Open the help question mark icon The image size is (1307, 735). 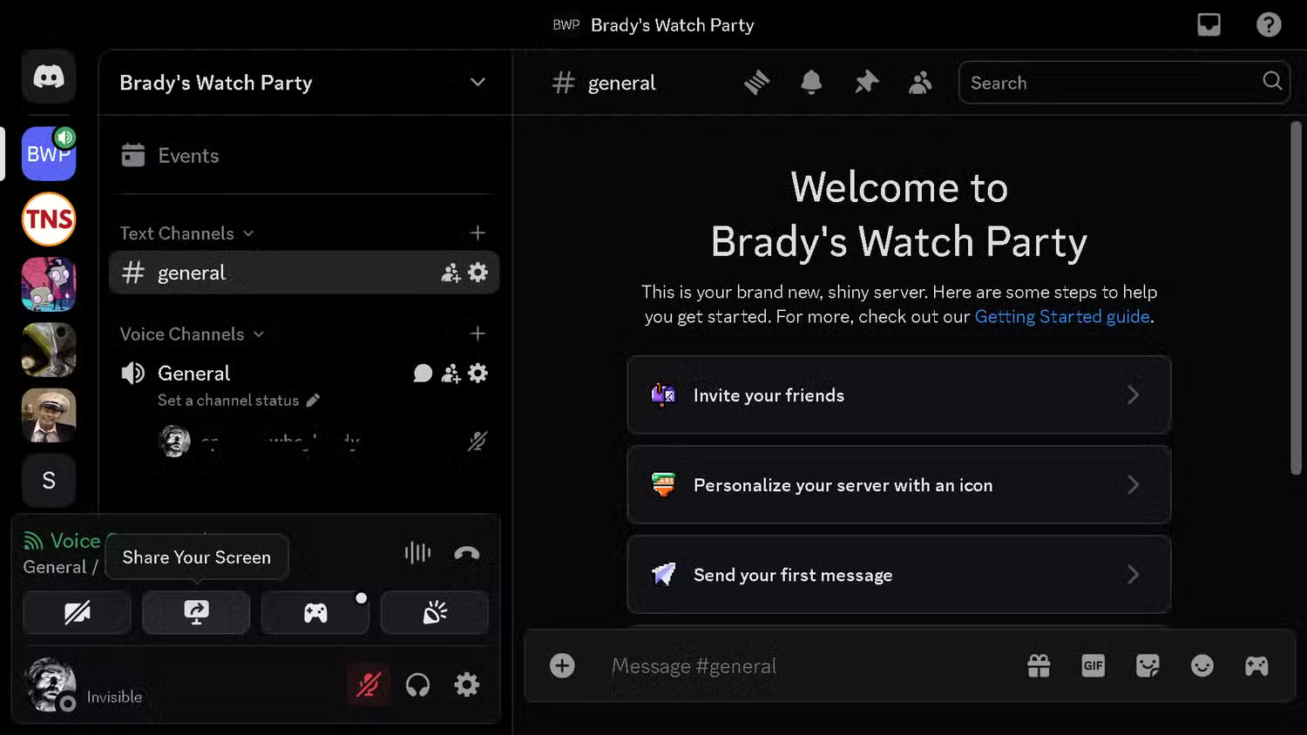(1269, 24)
